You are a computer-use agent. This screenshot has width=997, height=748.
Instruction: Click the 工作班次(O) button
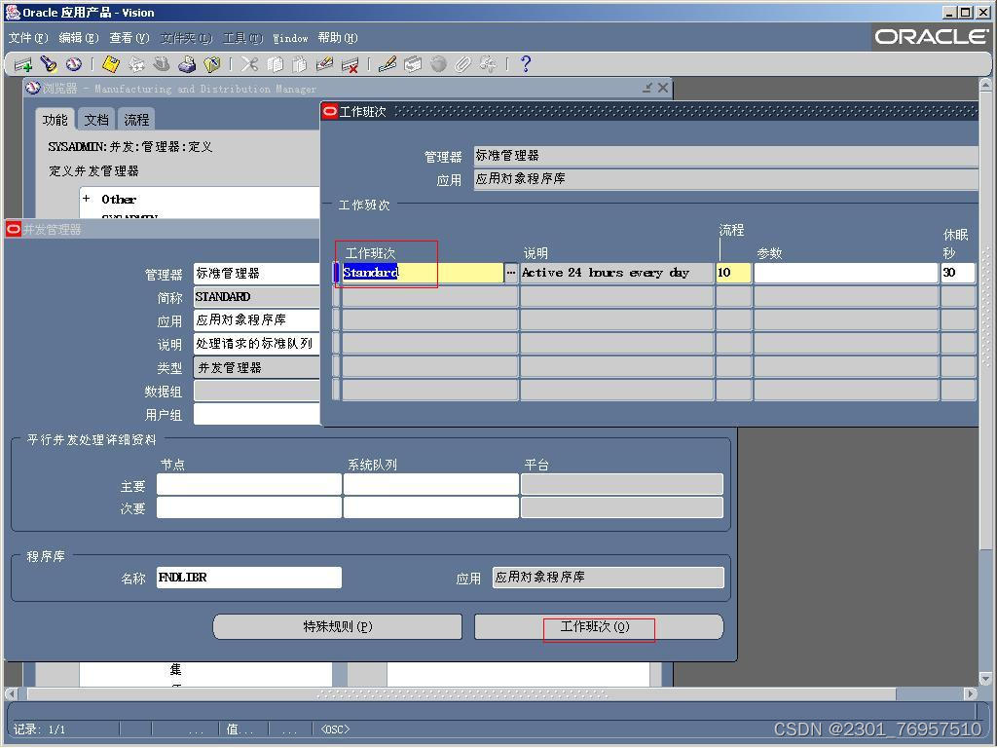click(x=599, y=626)
